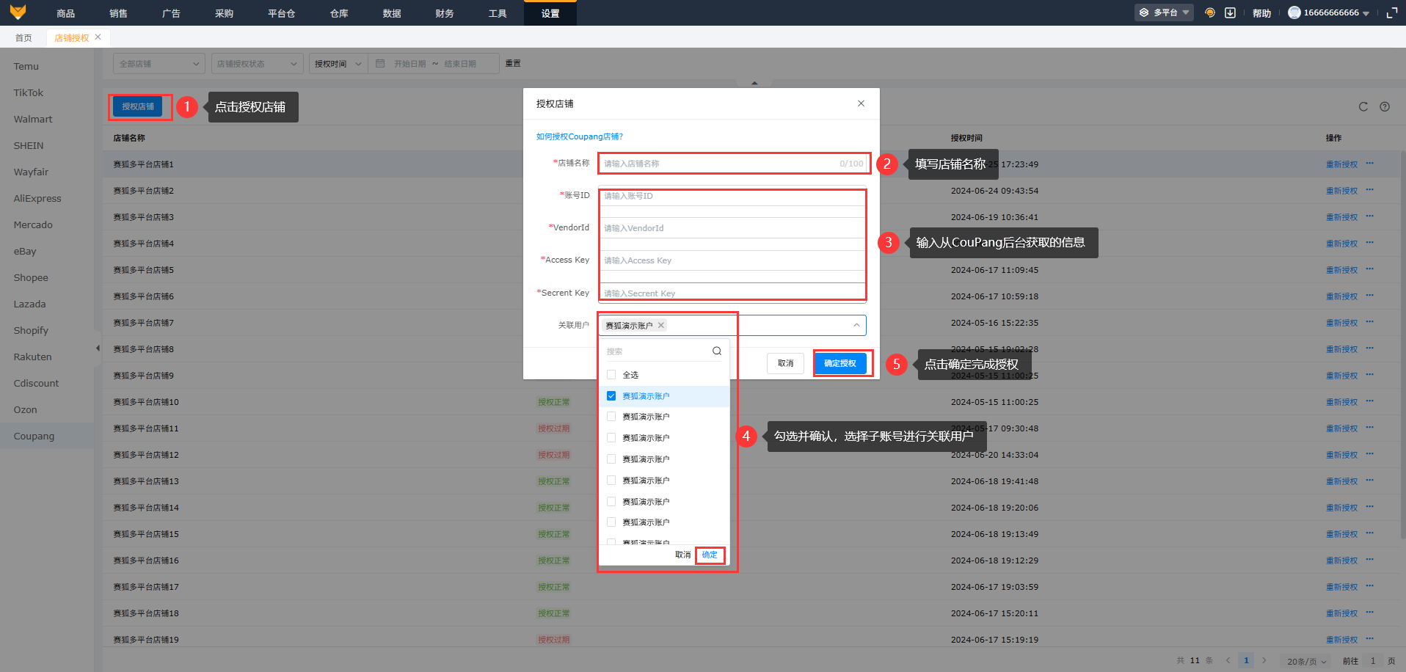Image resolution: width=1406 pixels, height=672 pixels.
Task: Open the 20条/页 page size dropdown
Action: point(1307,661)
